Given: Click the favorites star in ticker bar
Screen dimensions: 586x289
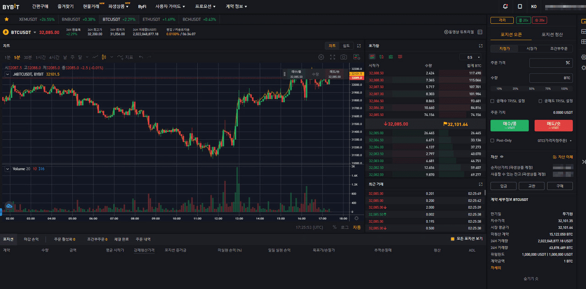Looking at the screenshot, I should pos(6,19).
